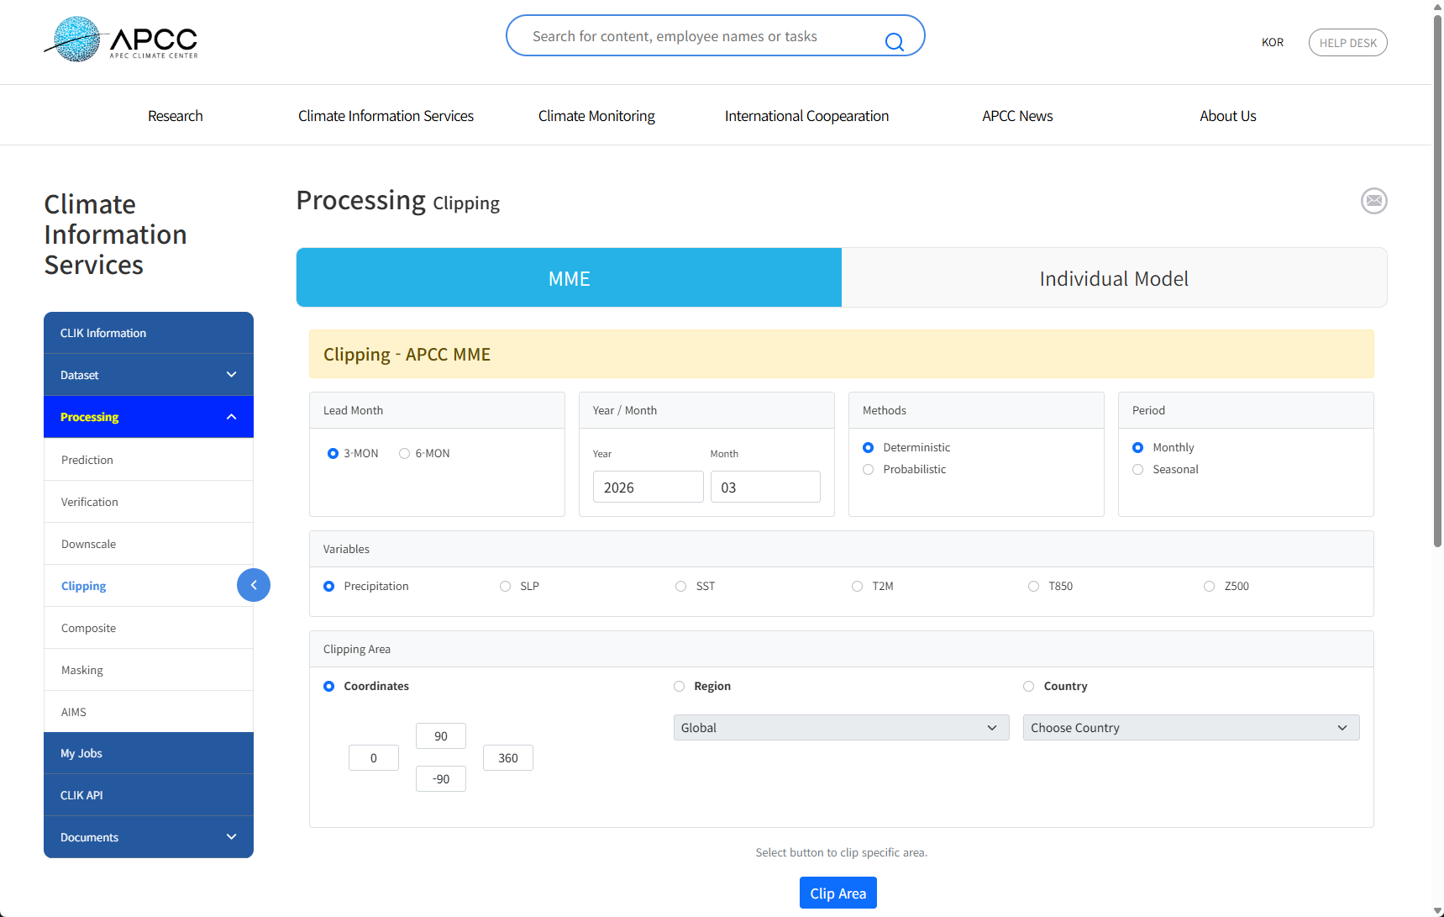This screenshot has width=1444, height=917.
Task: Click the Year input field
Action: [x=648, y=487]
